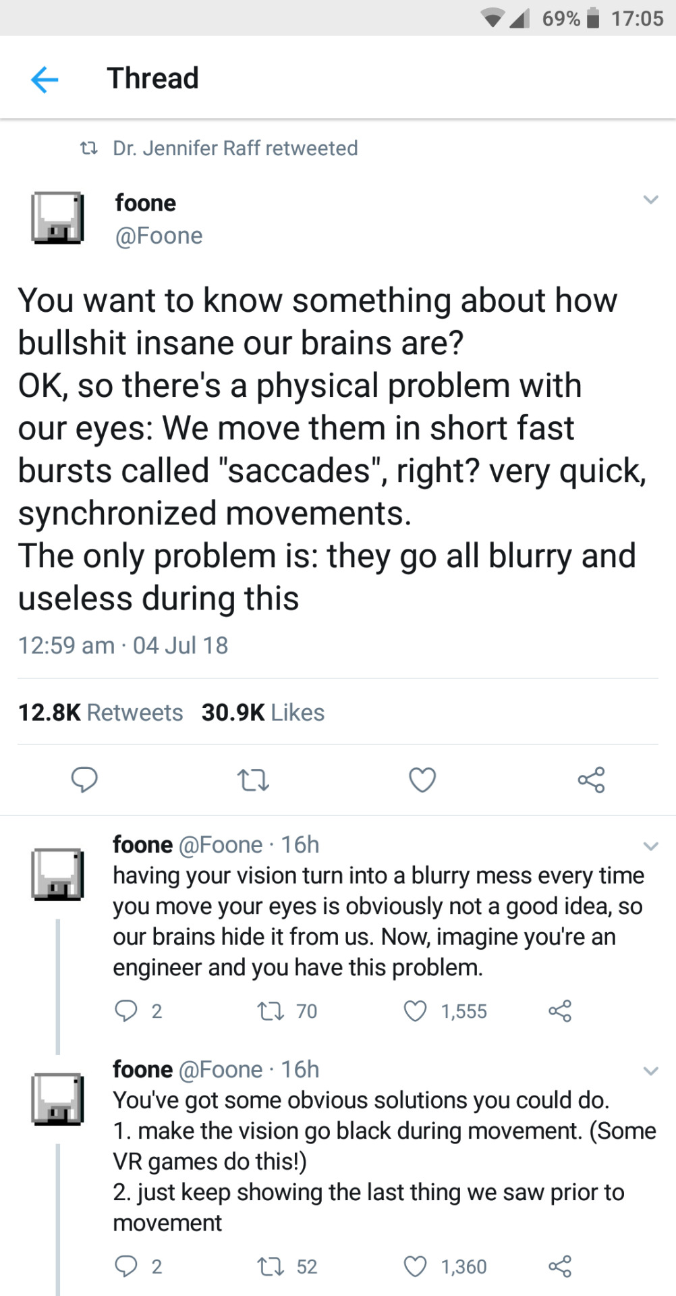
Task: Reply to the main saccades tweet
Action: [85, 780]
